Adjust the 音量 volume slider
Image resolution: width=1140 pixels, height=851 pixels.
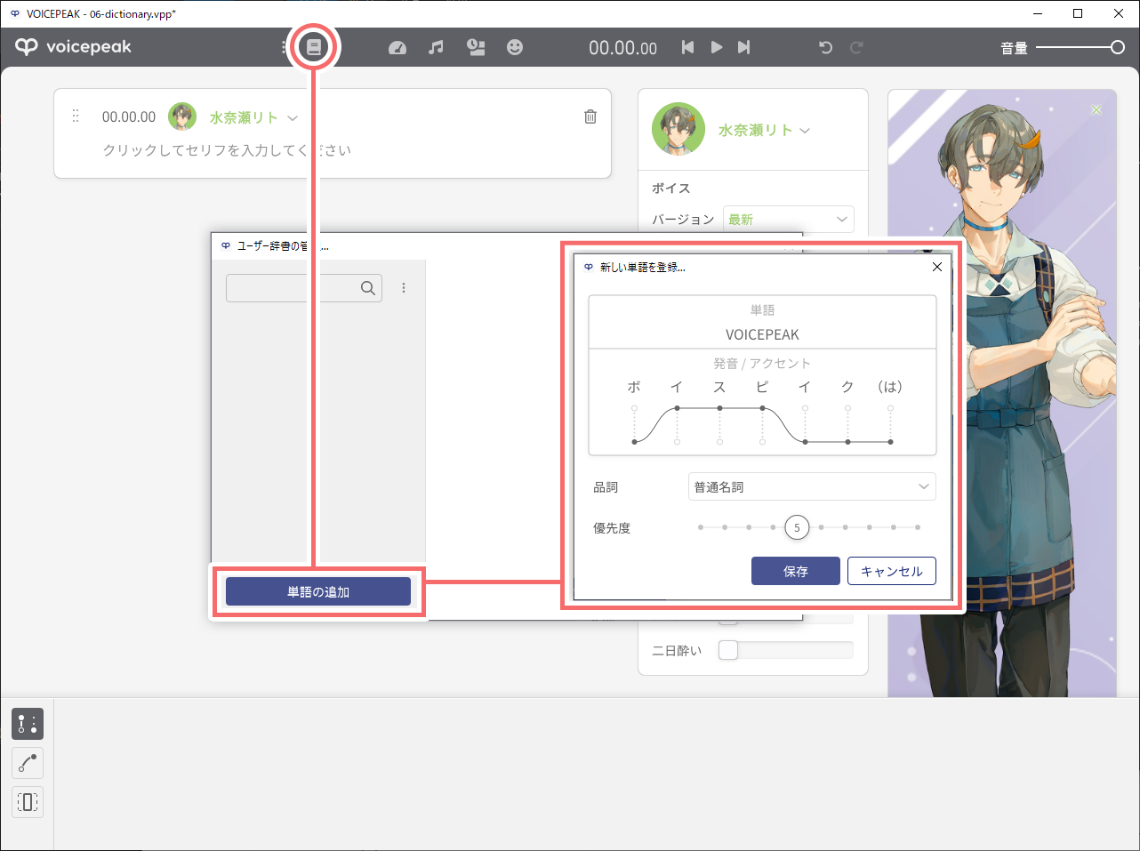1080,47
